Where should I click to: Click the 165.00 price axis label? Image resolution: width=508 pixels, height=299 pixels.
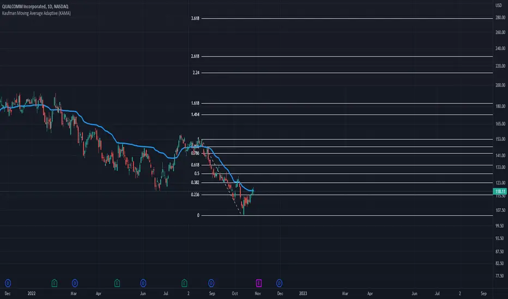tap(500, 124)
